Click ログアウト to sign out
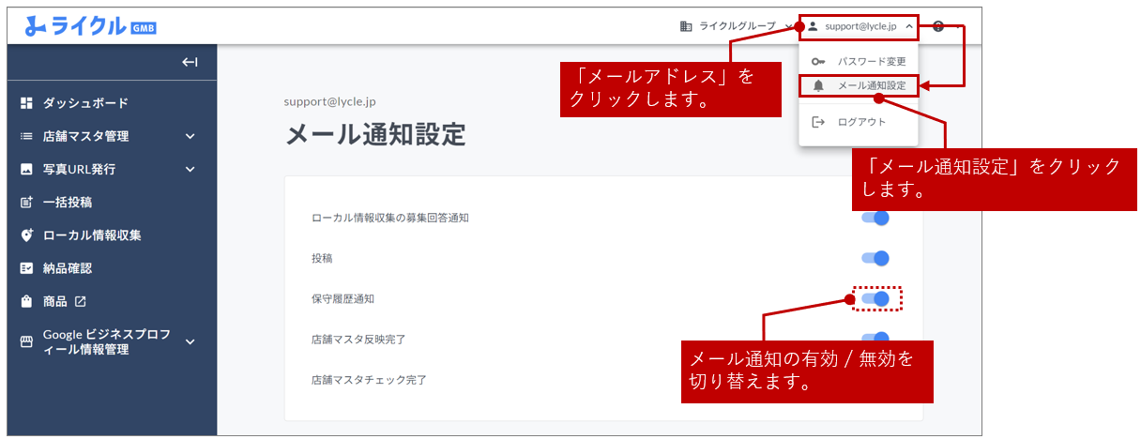 860,122
